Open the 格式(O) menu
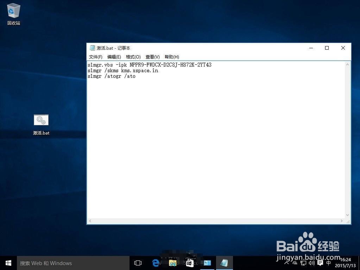360x270 pixels. (x=133, y=57)
